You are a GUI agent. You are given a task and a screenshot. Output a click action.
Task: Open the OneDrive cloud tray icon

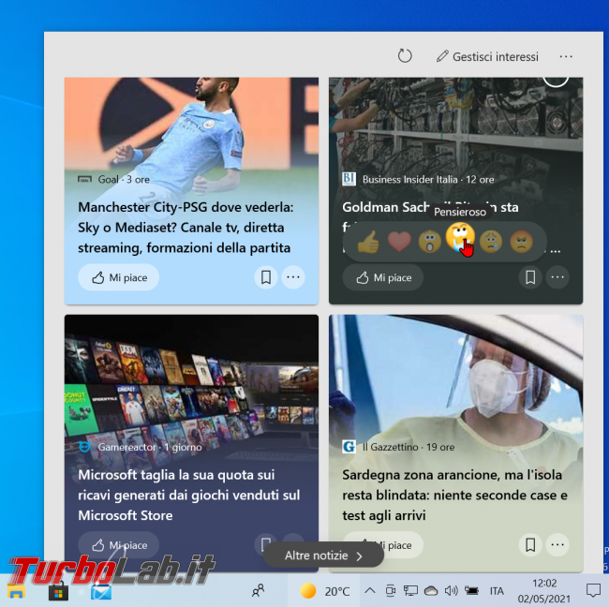431,591
